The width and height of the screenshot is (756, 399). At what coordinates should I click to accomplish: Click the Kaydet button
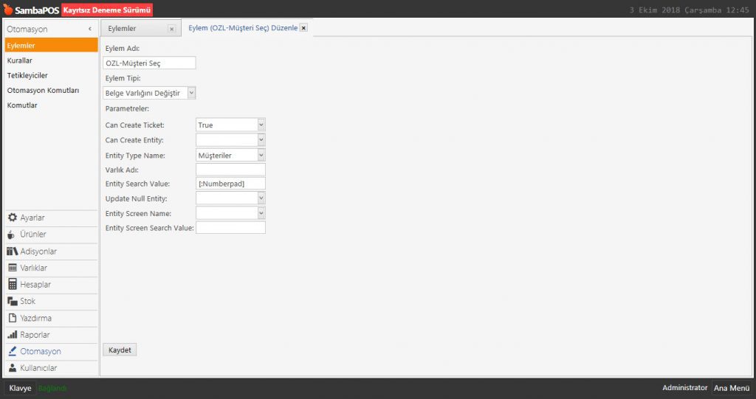pyautogui.click(x=120, y=350)
